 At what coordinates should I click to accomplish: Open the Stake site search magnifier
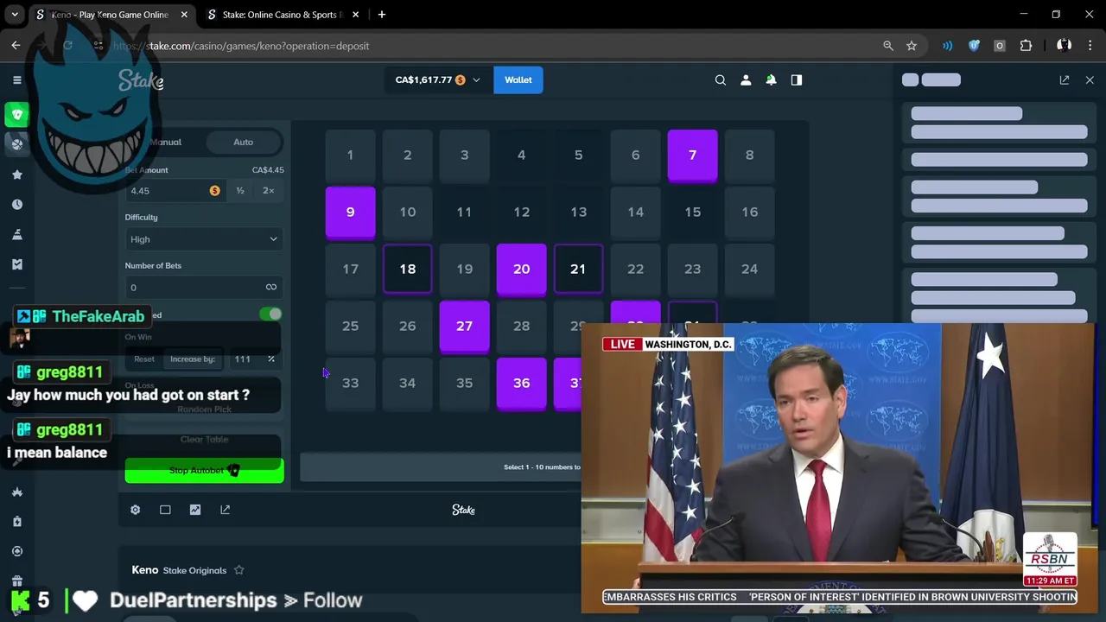click(720, 79)
